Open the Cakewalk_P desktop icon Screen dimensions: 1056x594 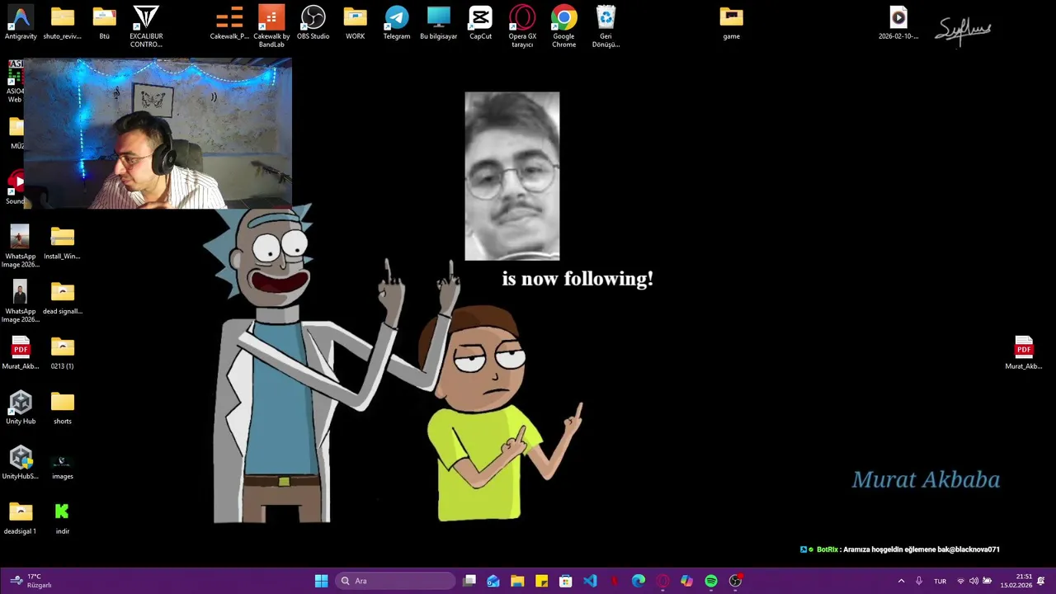(229, 23)
